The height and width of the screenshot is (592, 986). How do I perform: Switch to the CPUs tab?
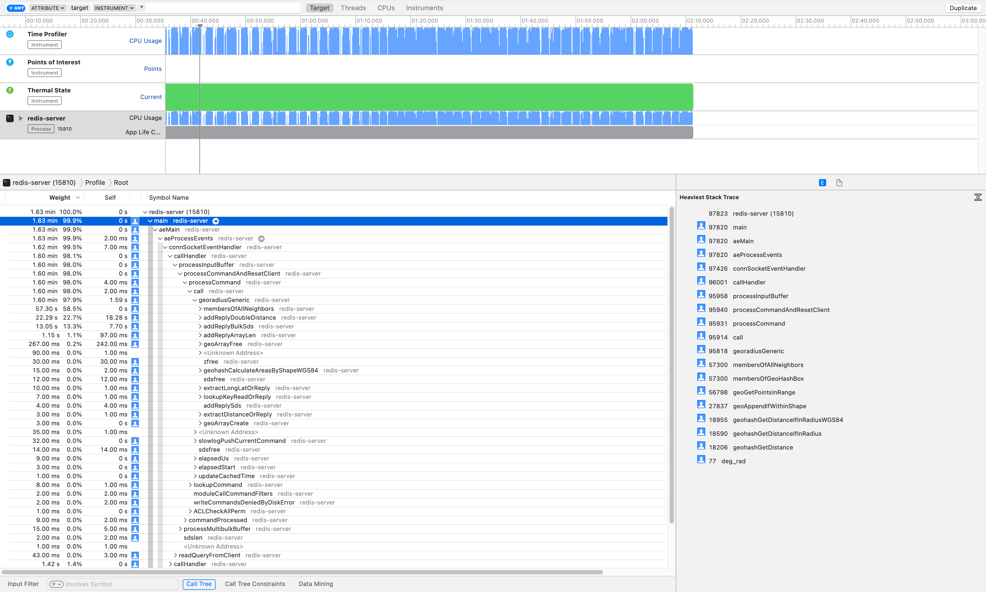tap(386, 8)
